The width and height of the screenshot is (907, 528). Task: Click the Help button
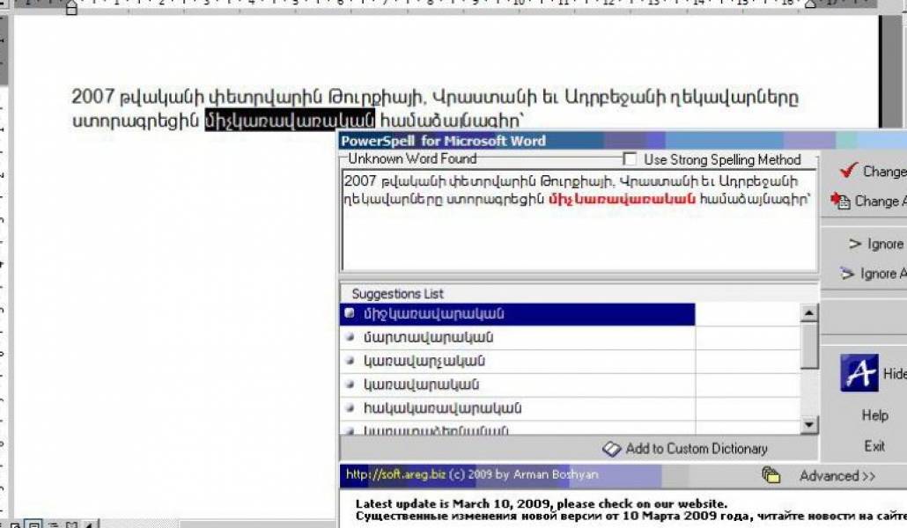click(x=874, y=415)
